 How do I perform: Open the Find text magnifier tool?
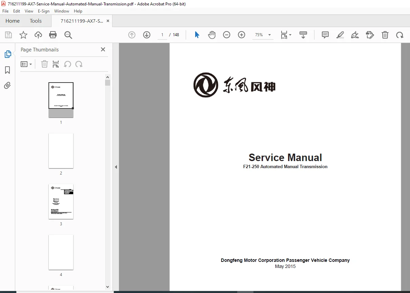[68, 35]
